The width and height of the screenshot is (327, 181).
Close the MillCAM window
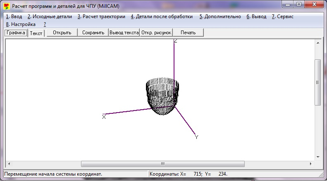(315, 4)
